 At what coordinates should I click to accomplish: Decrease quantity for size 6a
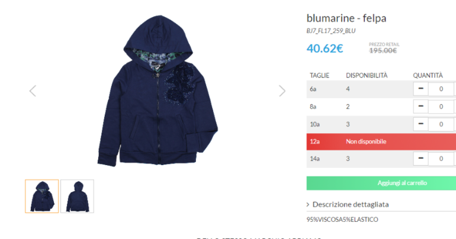pyautogui.click(x=420, y=89)
